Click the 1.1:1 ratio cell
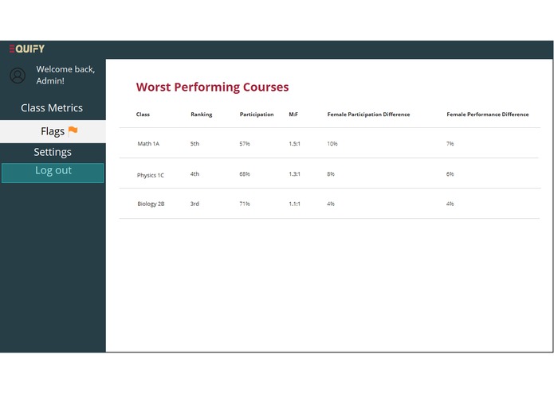The height and width of the screenshot is (393, 554). click(294, 204)
